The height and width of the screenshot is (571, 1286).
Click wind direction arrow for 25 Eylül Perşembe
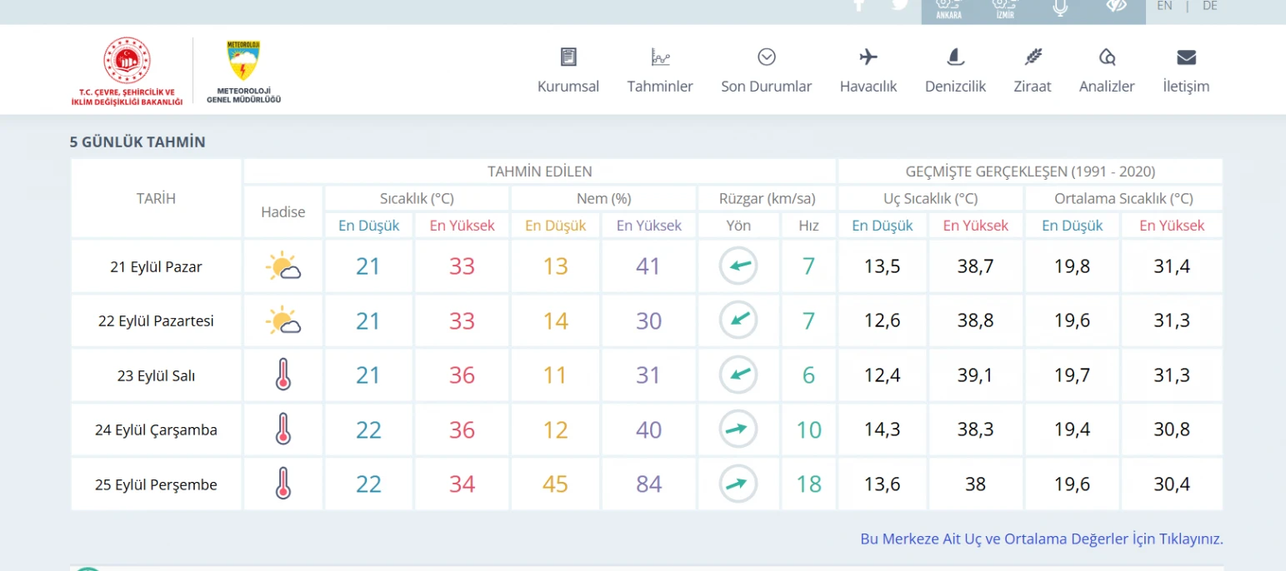[738, 484]
